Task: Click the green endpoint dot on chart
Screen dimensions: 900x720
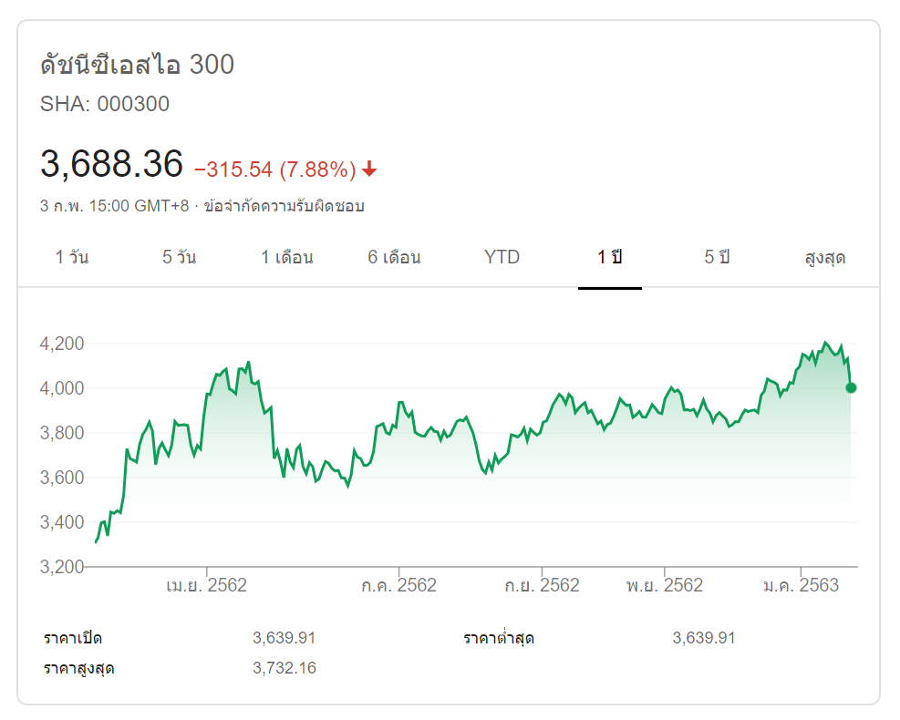Action: (851, 387)
